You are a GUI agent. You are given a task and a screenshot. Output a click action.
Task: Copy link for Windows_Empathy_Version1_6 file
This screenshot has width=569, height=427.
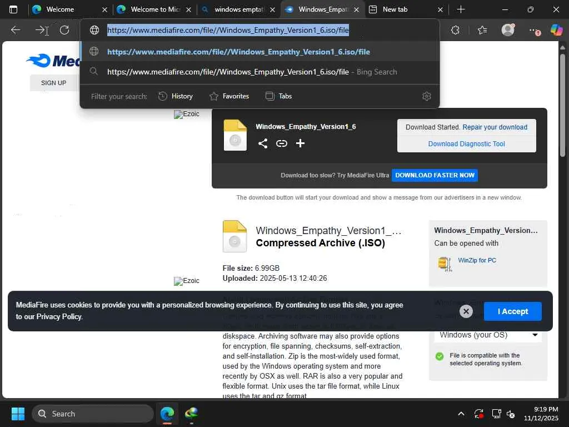[282, 143]
